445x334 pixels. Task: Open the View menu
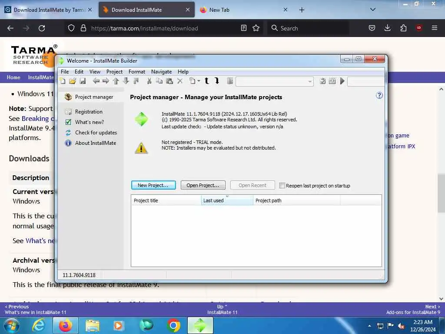tap(95, 72)
